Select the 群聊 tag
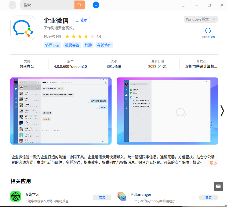This screenshot has height=207, width=227. 88,45
